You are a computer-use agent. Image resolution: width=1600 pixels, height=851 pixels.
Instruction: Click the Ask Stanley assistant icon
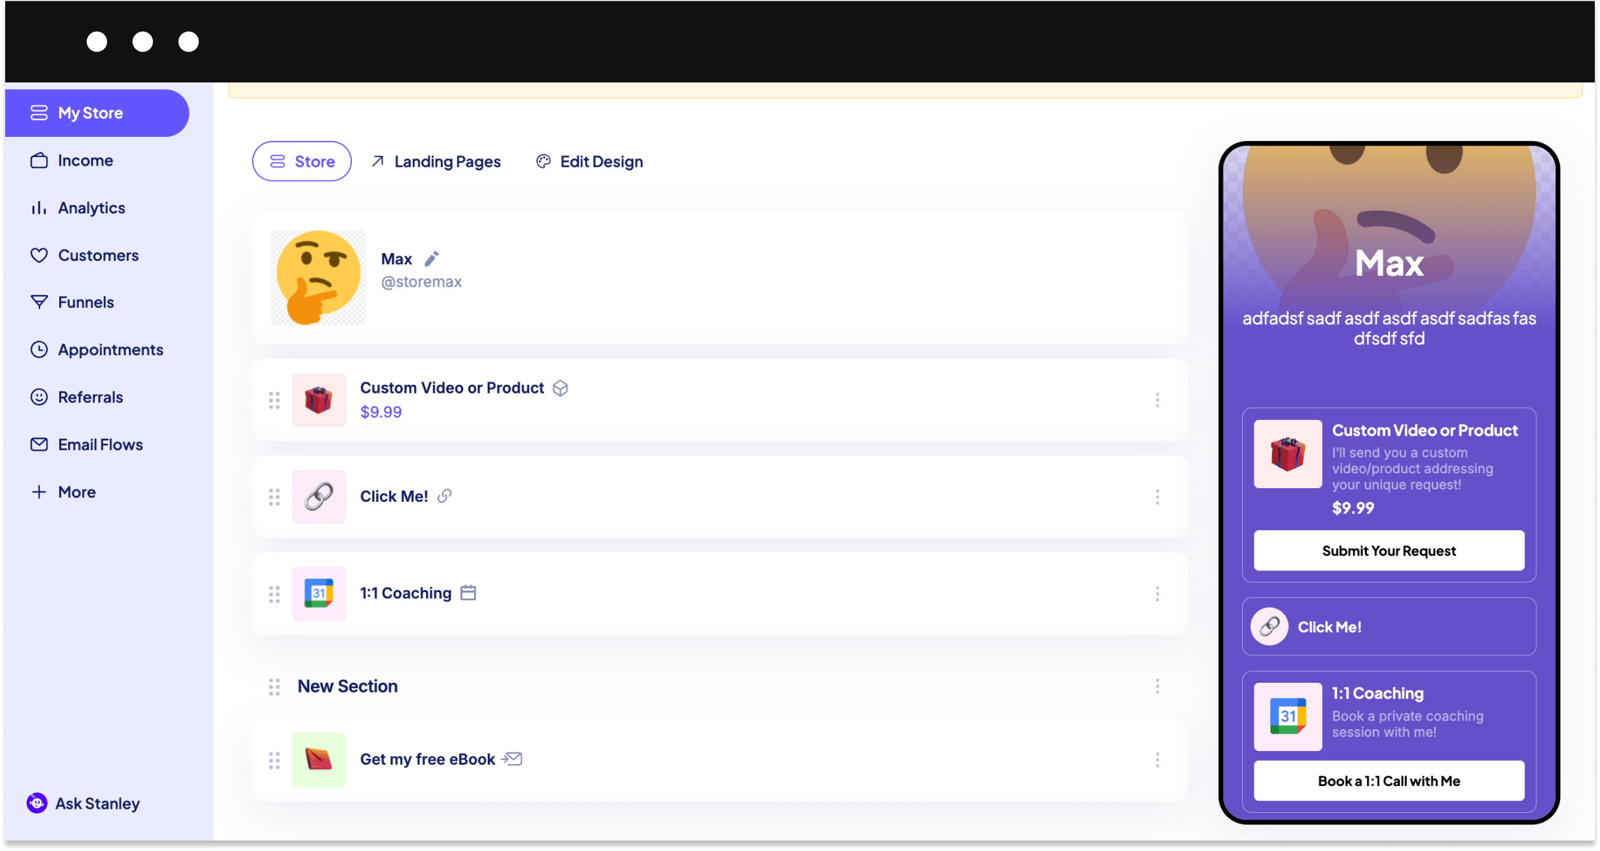(36, 804)
